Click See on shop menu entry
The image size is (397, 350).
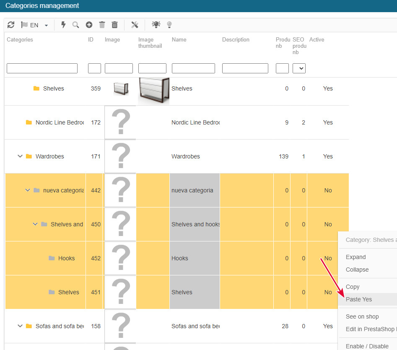point(362,316)
